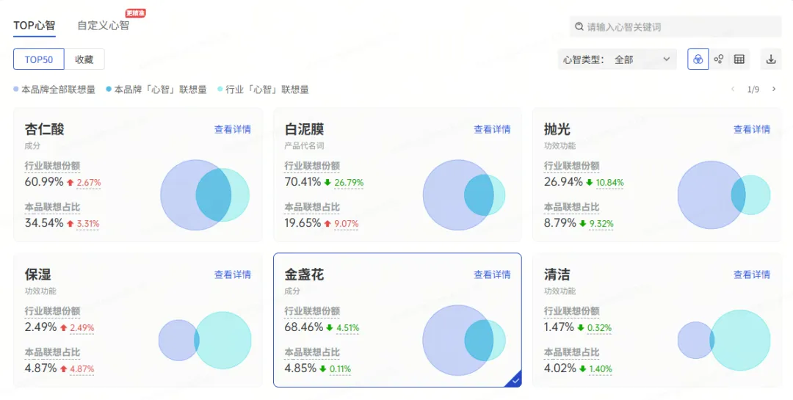Screen dimensions: 793x400
Task: Open 查看详情 for 抛光
Action: 751,129
